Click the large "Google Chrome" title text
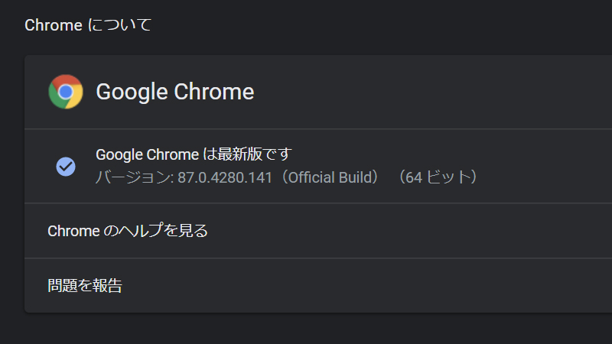Image resolution: width=612 pixels, height=344 pixels. click(x=174, y=92)
